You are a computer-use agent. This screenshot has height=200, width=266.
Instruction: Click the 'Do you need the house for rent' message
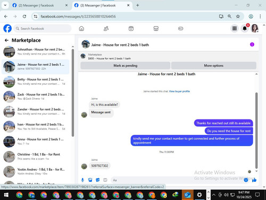click(x=229, y=131)
